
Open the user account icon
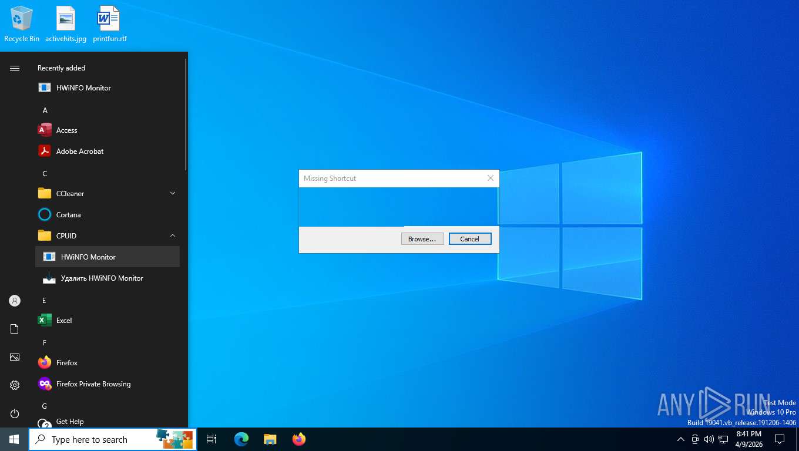15,301
